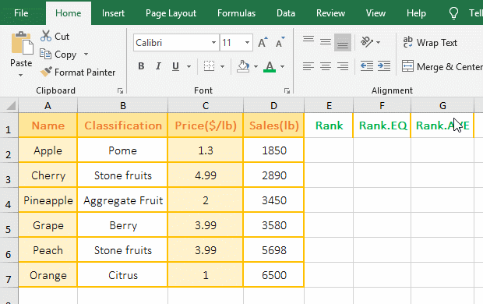
Task: Toggle Bold formatting
Action: [141, 66]
